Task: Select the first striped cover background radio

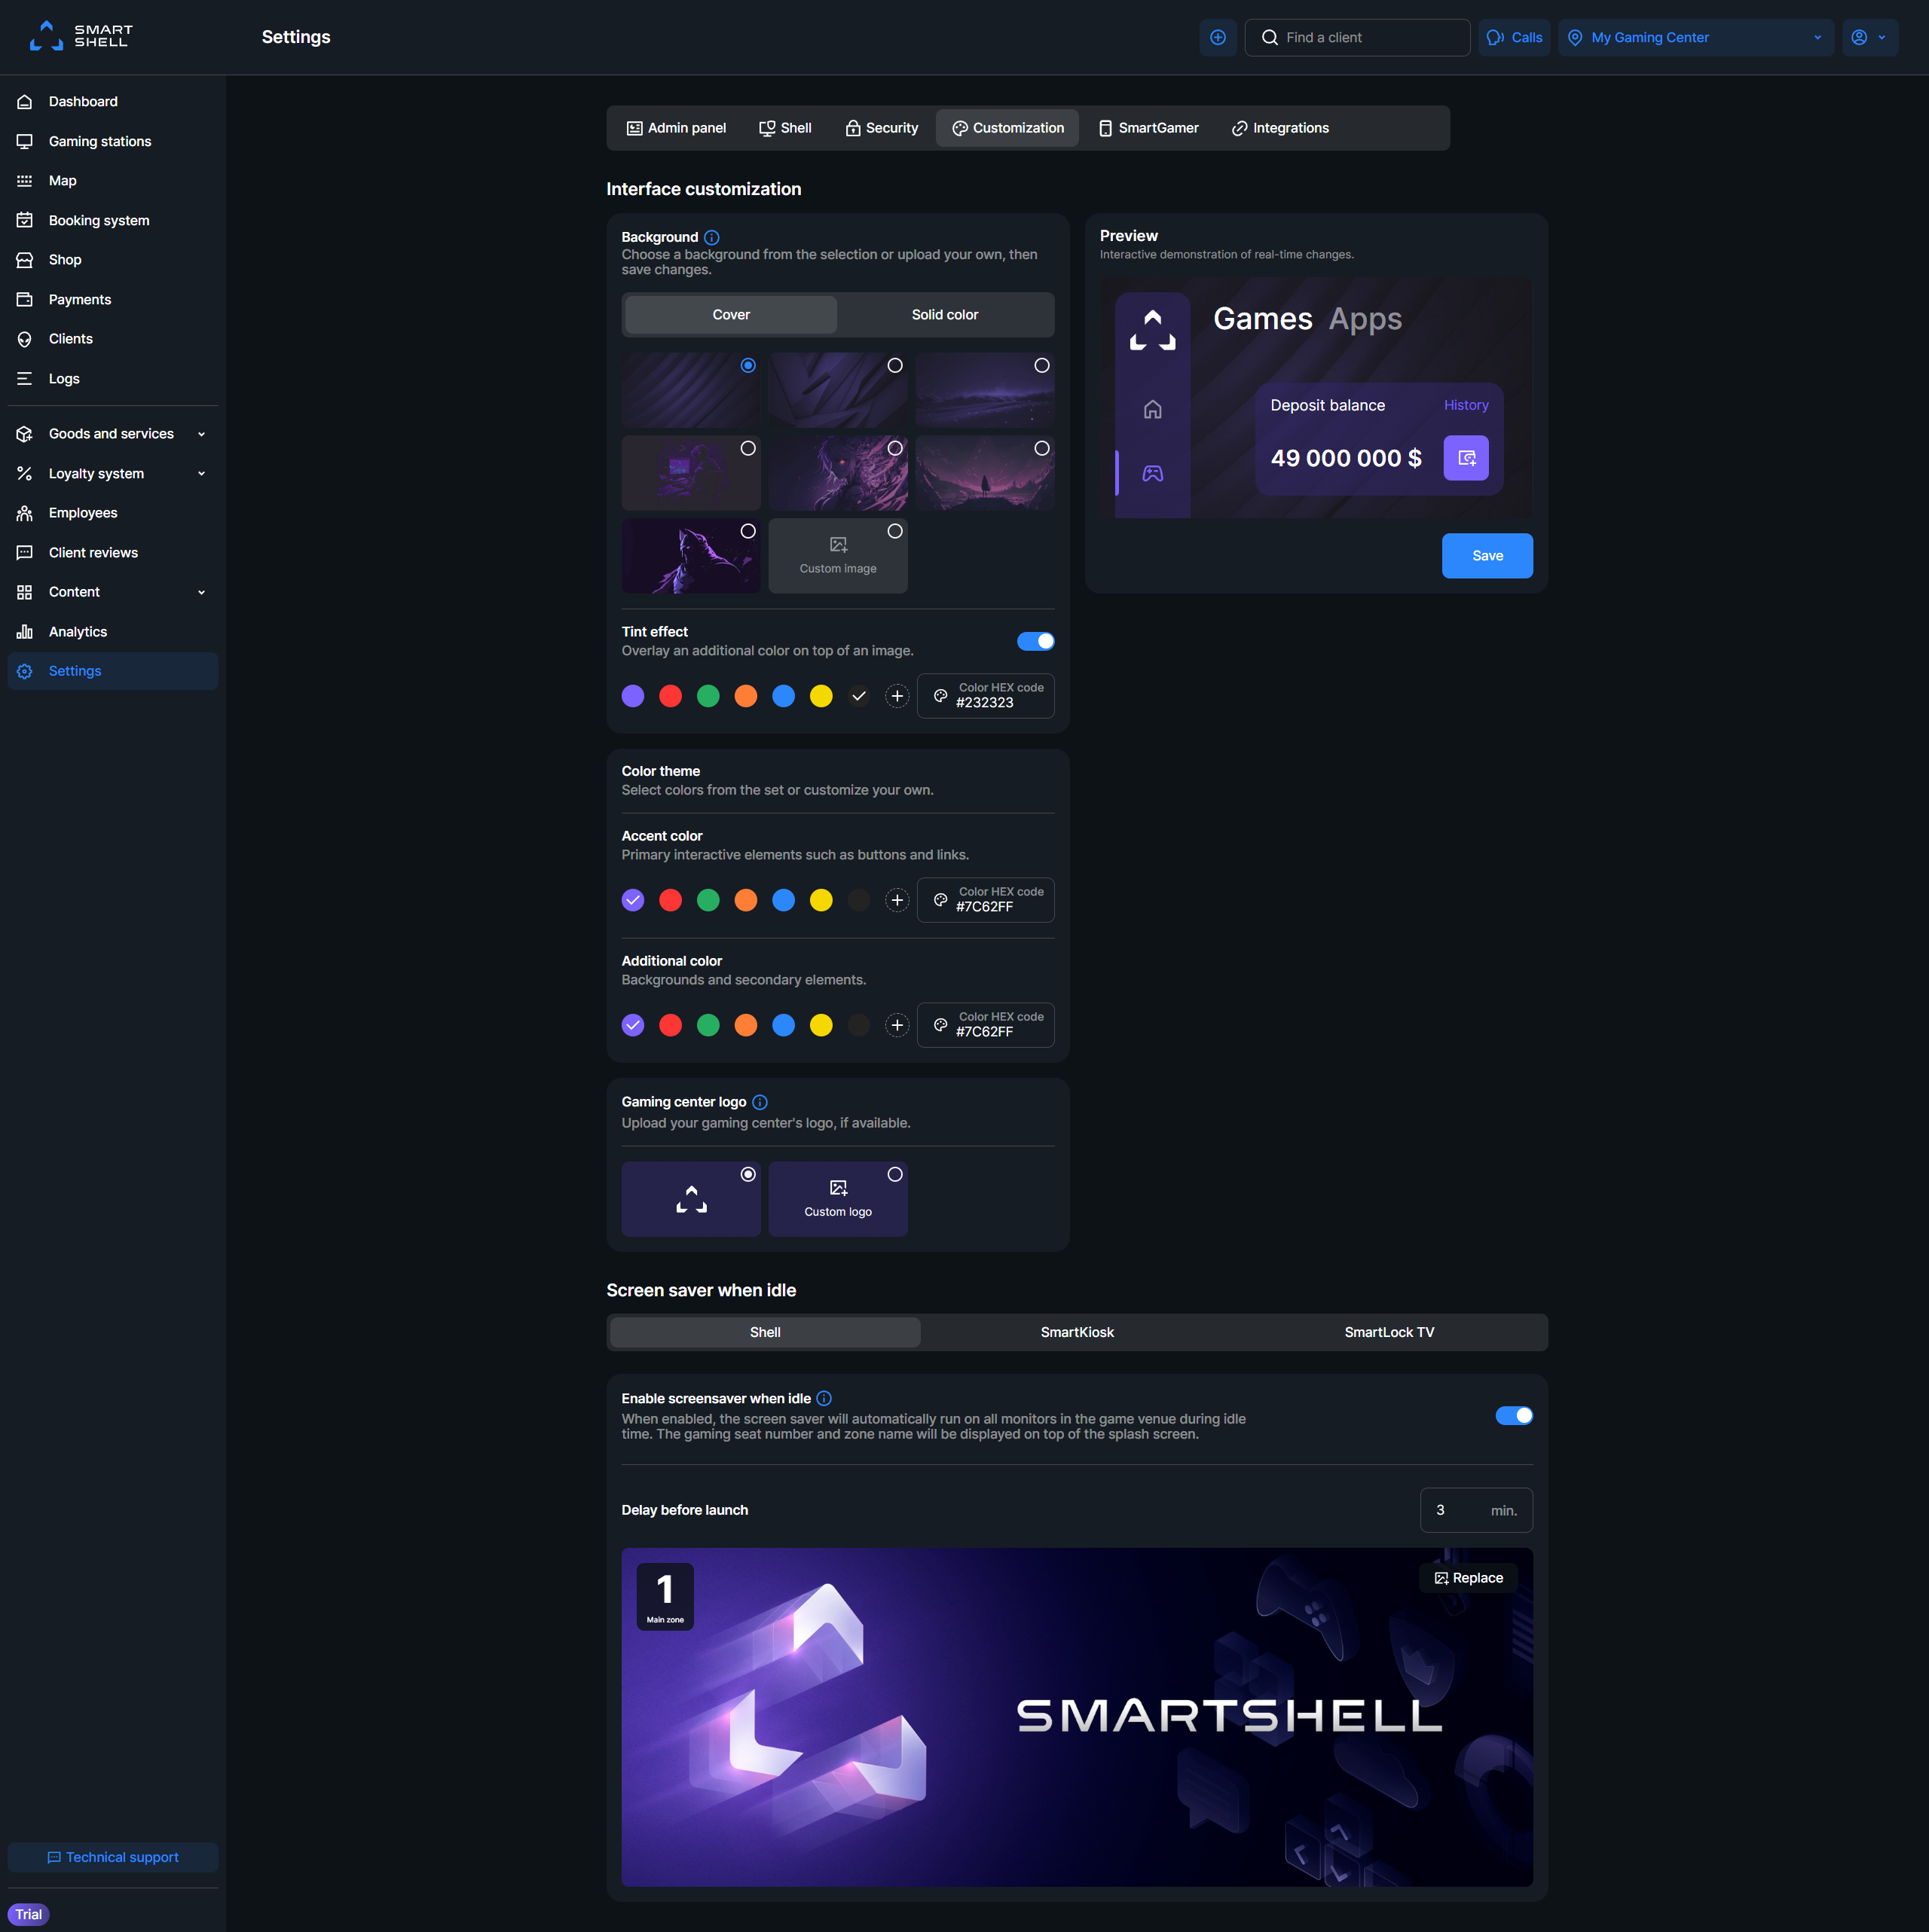Action: (x=748, y=366)
